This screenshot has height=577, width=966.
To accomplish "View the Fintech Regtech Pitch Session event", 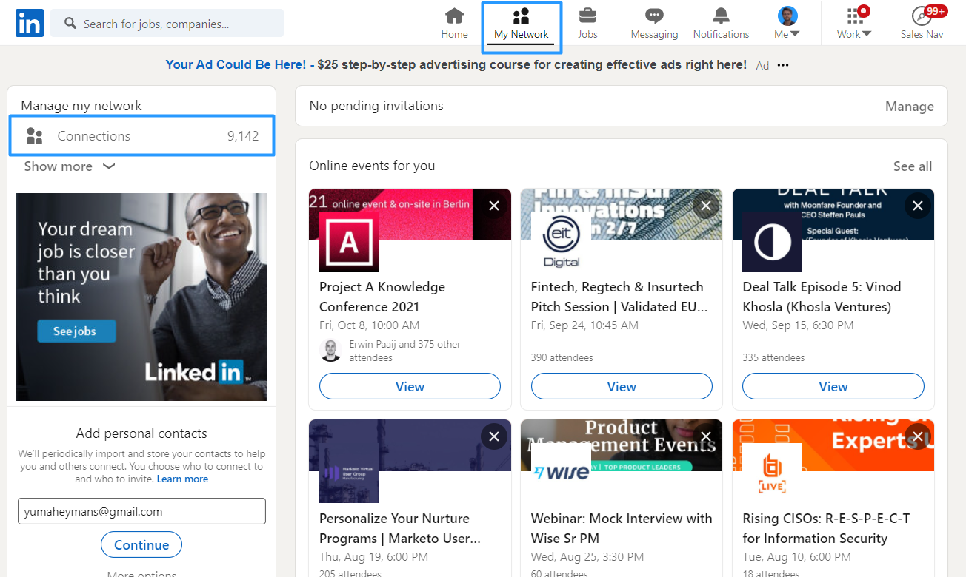I will pos(622,386).
